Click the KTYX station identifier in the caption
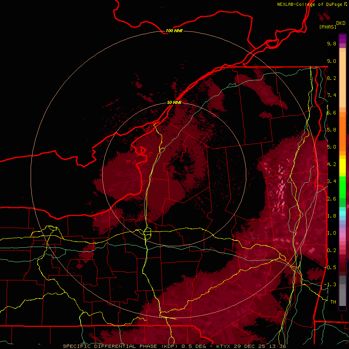The height and width of the screenshot is (349, 349). point(224,346)
